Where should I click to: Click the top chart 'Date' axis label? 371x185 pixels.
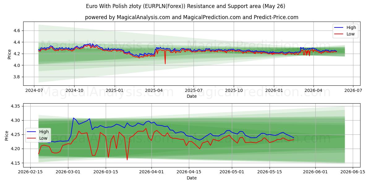point(192,97)
